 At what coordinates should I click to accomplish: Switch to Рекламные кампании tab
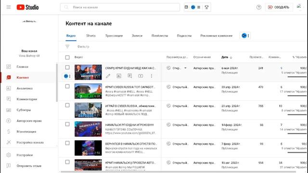pos(216,36)
